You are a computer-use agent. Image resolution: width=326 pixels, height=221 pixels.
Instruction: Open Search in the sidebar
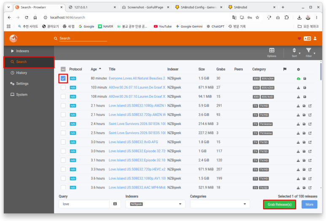29,62
